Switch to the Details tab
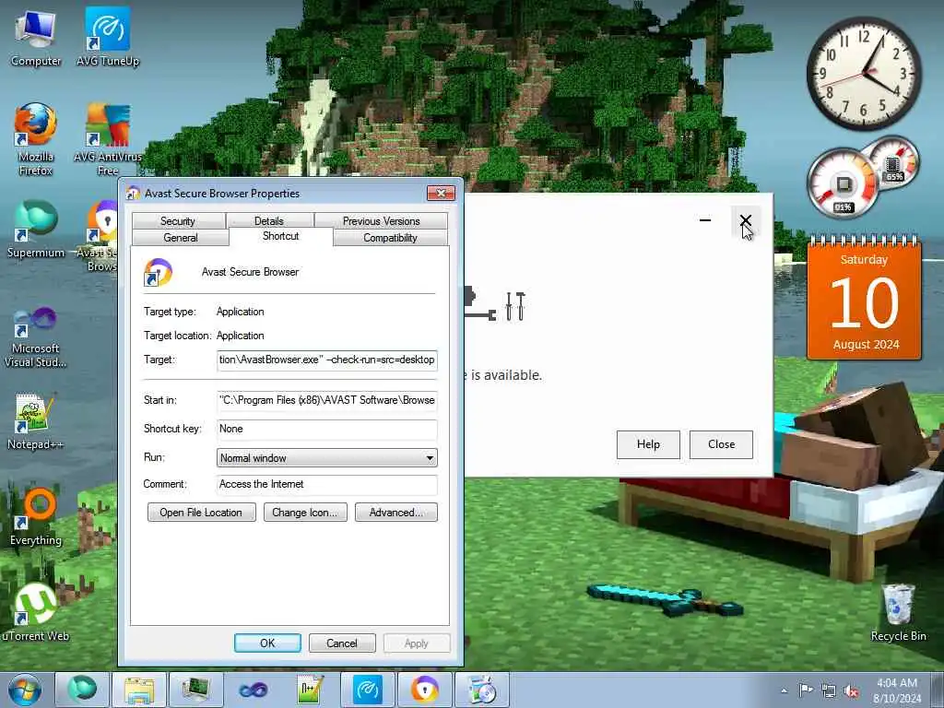The height and width of the screenshot is (708, 944). 269,221
